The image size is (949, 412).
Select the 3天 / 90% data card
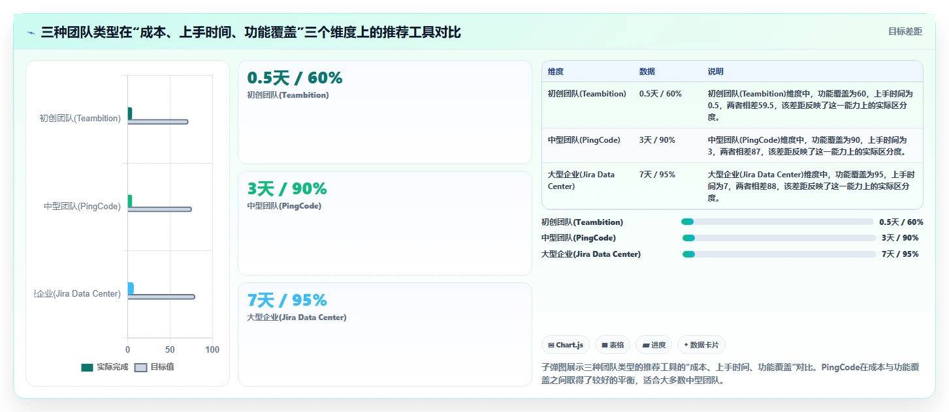(x=385, y=223)
